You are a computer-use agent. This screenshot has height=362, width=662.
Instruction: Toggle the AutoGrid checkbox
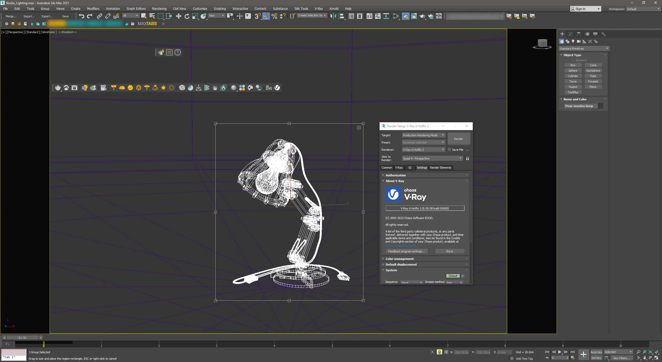[573, 60]
